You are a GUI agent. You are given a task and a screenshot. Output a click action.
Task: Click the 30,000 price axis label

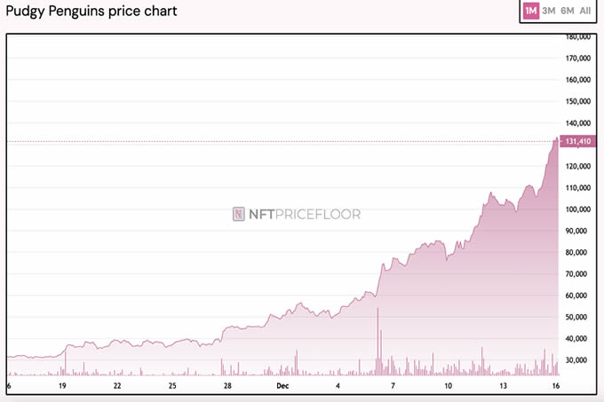tap(580, 360)
